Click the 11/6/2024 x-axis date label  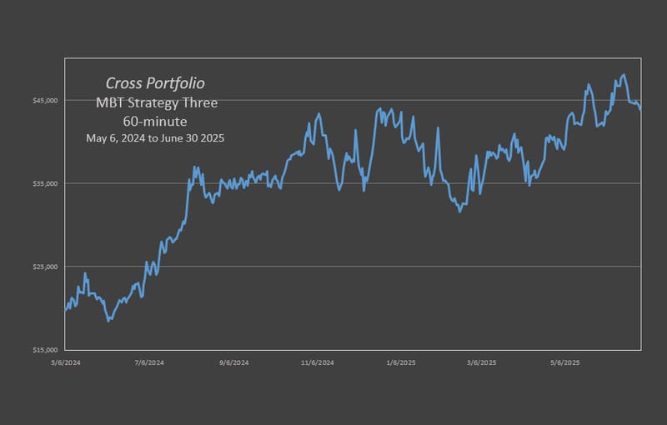pos(318,362)
